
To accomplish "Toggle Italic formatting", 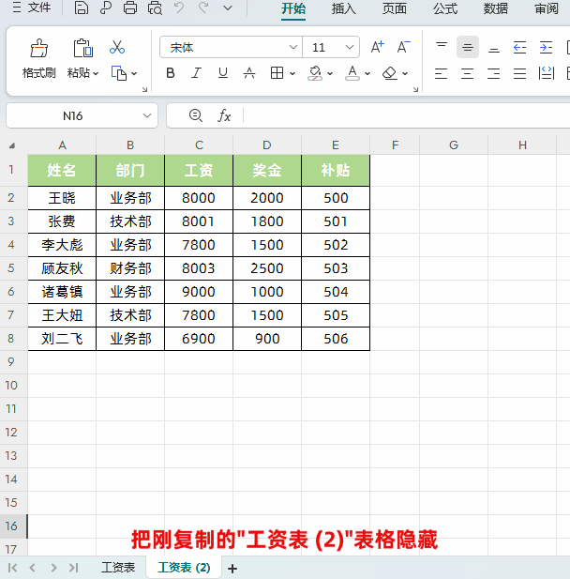I will (x=196, y=73).
